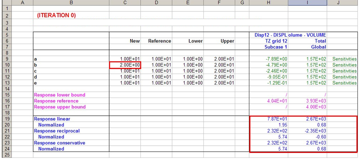
Task: Click the highlighted column header I
Action: [x=307, y=3]
